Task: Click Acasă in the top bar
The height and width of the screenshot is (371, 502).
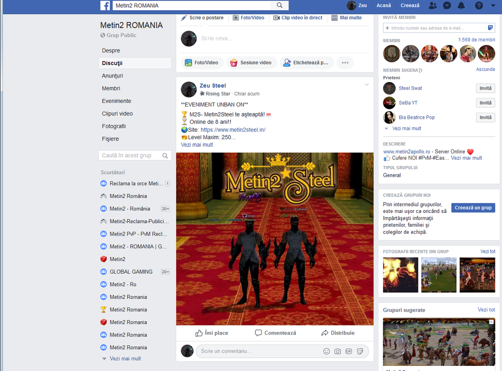Action: click(x=384, y=6)
